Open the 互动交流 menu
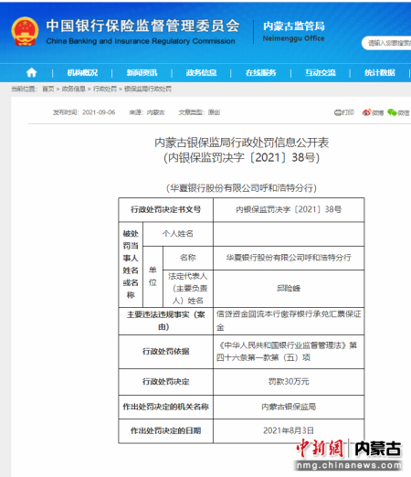 tap(321, 72)
